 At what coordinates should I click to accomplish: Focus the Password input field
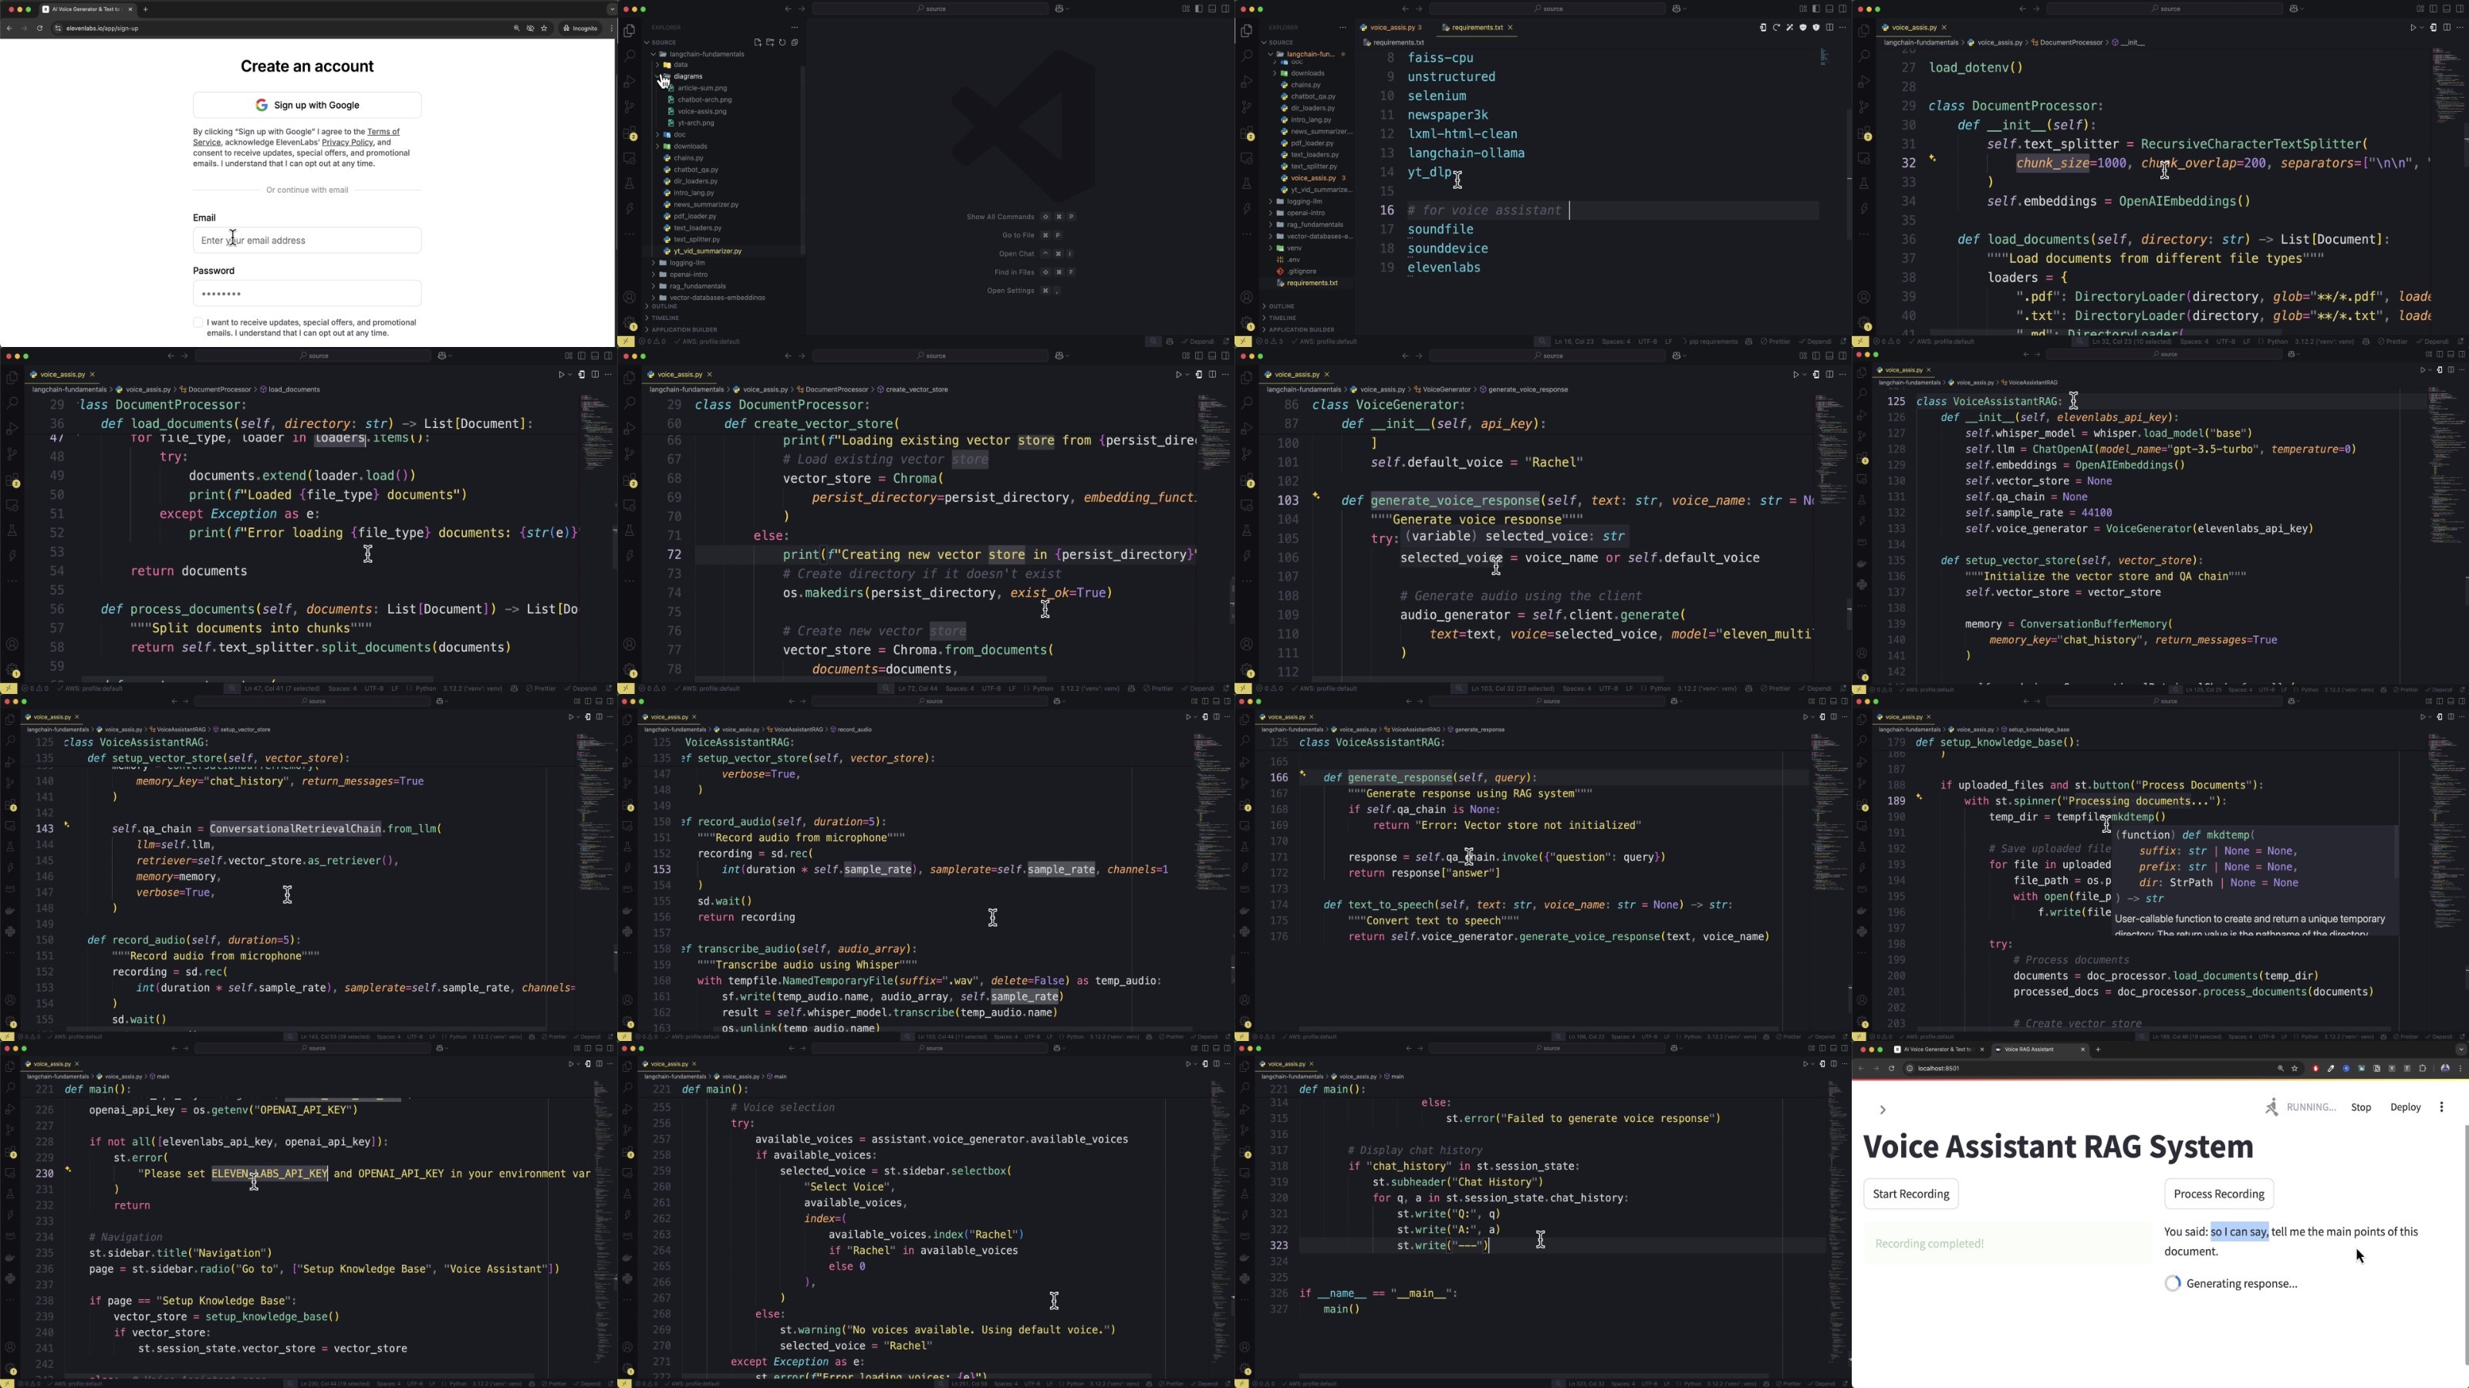click(x=307, y=293)
